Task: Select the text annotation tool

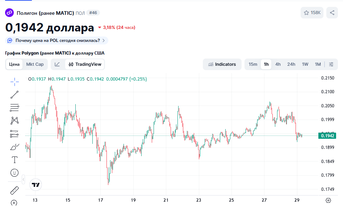Action: click(x=14, y=160)
